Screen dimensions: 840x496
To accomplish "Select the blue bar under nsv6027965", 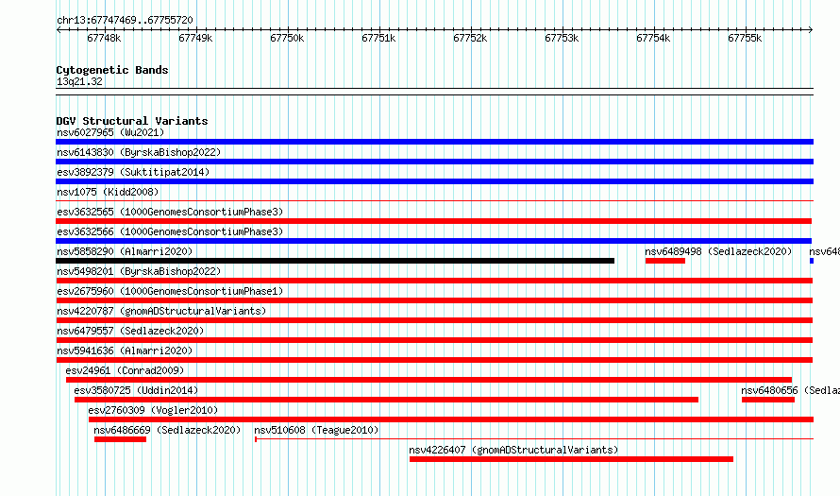I will coord(434,142).
